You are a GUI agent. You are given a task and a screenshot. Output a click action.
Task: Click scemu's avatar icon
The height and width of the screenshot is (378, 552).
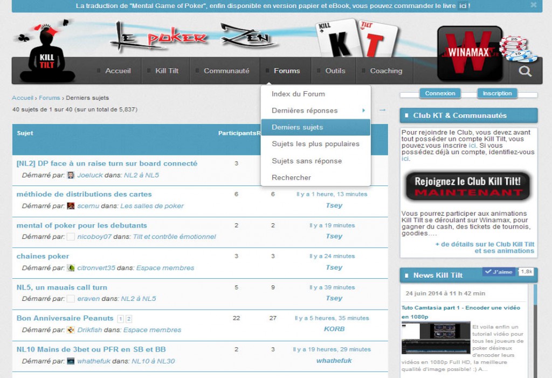71,206
